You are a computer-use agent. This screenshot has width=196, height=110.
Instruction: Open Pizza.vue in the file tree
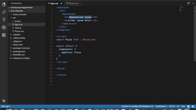(27, 31)
